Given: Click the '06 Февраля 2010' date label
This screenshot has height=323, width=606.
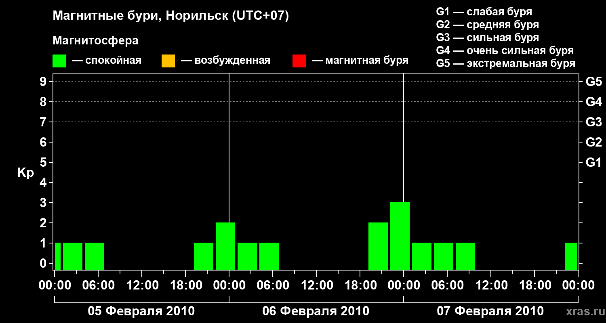Looking at the screenshot, I should (x=316, y=311).
